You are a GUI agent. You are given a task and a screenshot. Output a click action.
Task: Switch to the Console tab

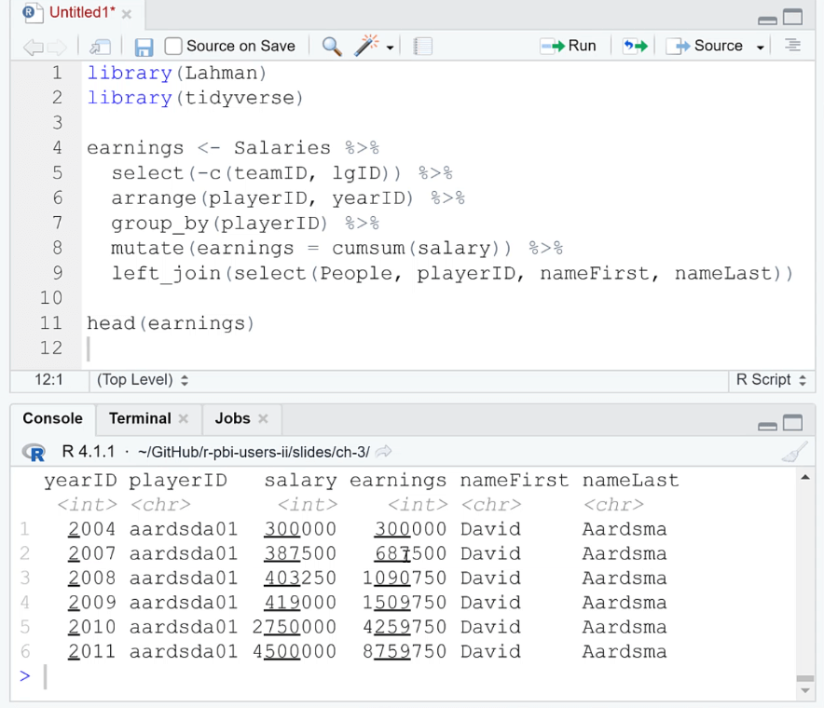click(52, 418)
